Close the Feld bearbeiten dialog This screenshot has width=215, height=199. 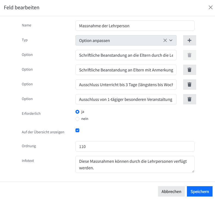coord(210,7)
